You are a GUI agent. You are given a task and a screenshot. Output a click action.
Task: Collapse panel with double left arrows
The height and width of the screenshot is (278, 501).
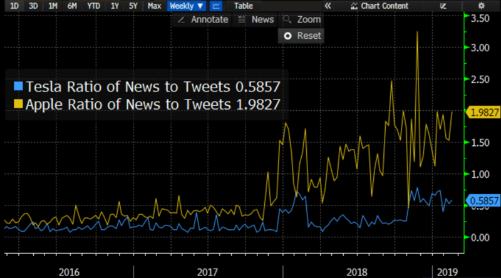327,6
